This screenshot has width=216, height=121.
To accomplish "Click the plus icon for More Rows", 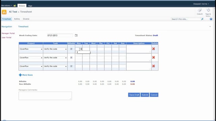I will pos(20,75).
